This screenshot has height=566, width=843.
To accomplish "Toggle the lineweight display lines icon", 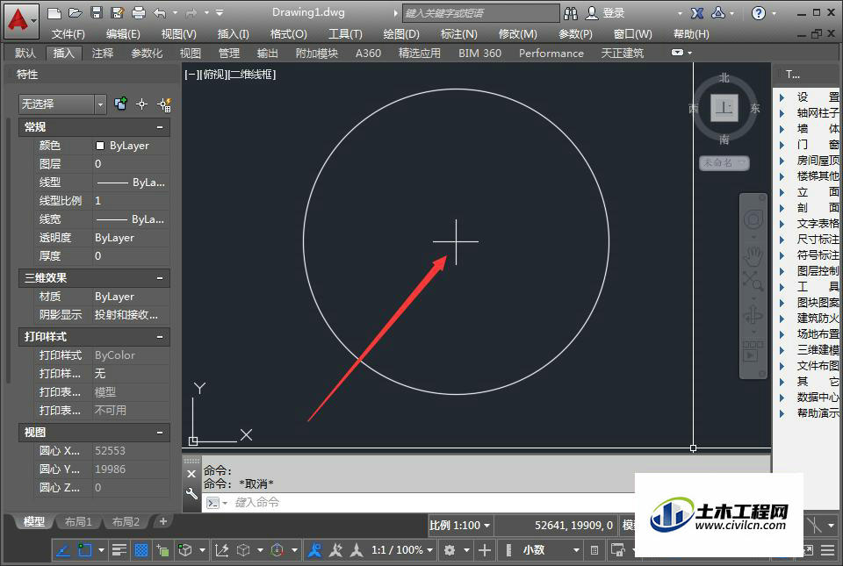I will 119,550.
